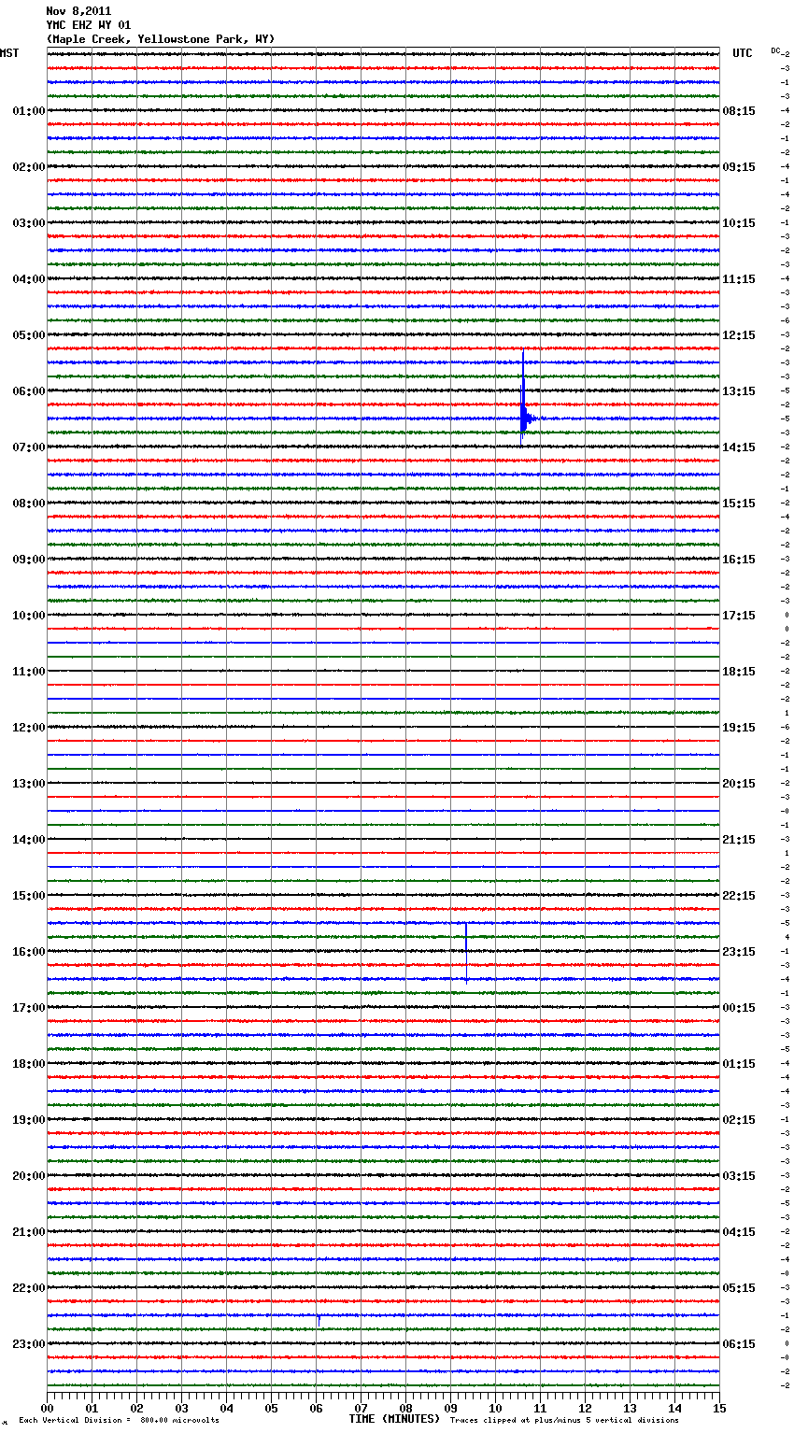Click the "14:00" MST hour label

tap(29, 840)
